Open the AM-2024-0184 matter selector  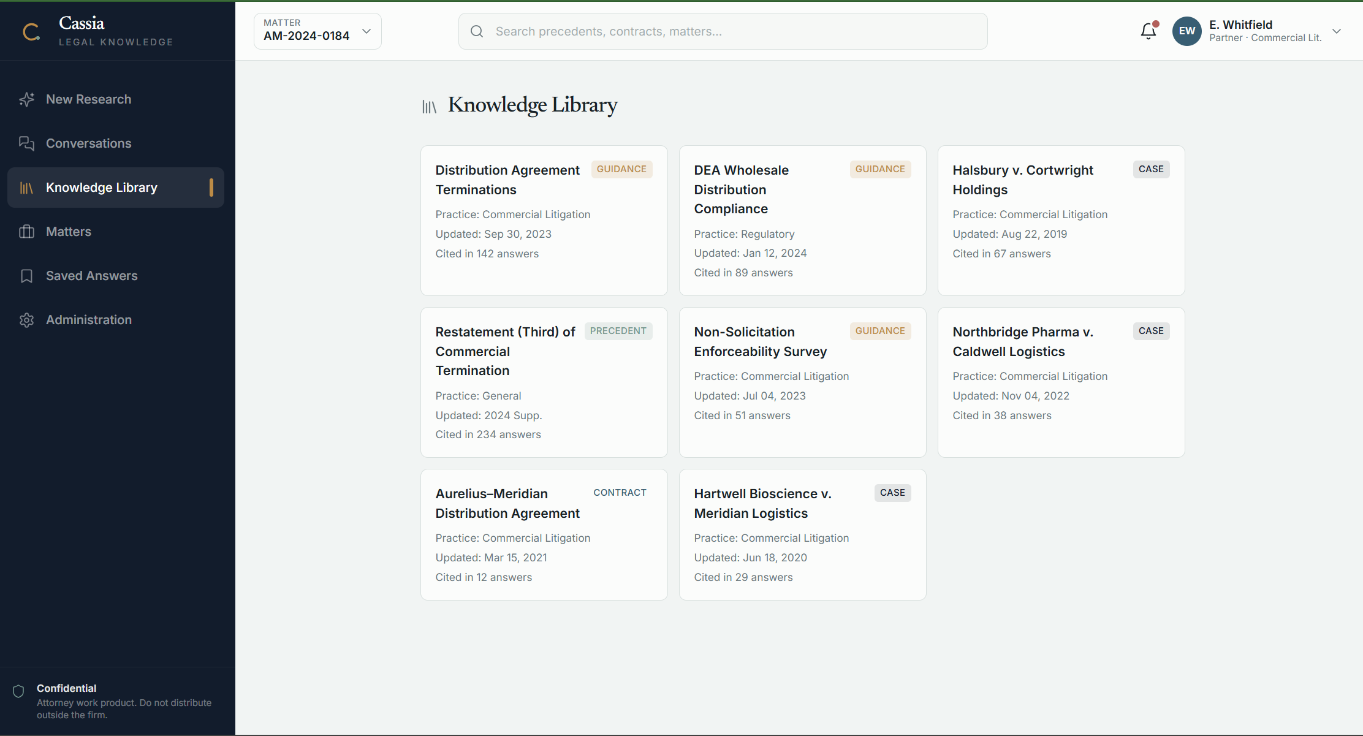point(317,31)
